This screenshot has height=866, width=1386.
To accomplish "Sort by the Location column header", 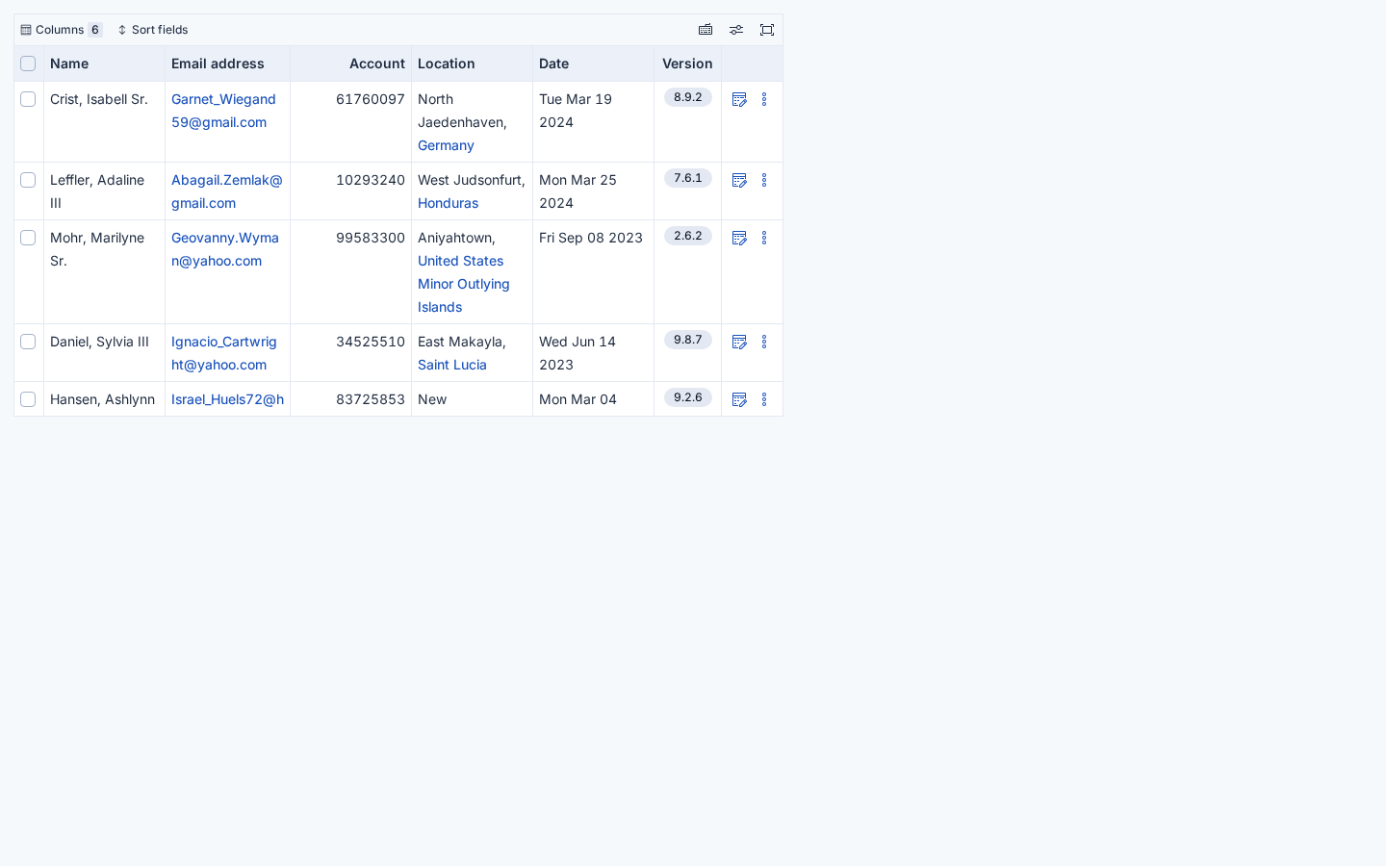I will [472, 64].
